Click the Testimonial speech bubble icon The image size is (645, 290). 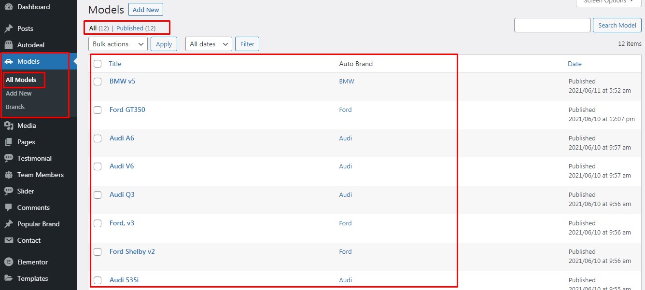(8, 158)
